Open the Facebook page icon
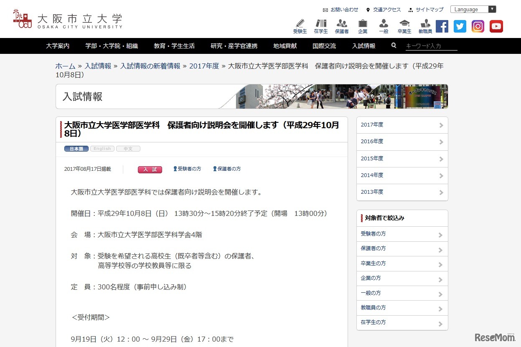The height and width of the screenshot is (347, 521). pyautogui.click(x=442, y=26)
